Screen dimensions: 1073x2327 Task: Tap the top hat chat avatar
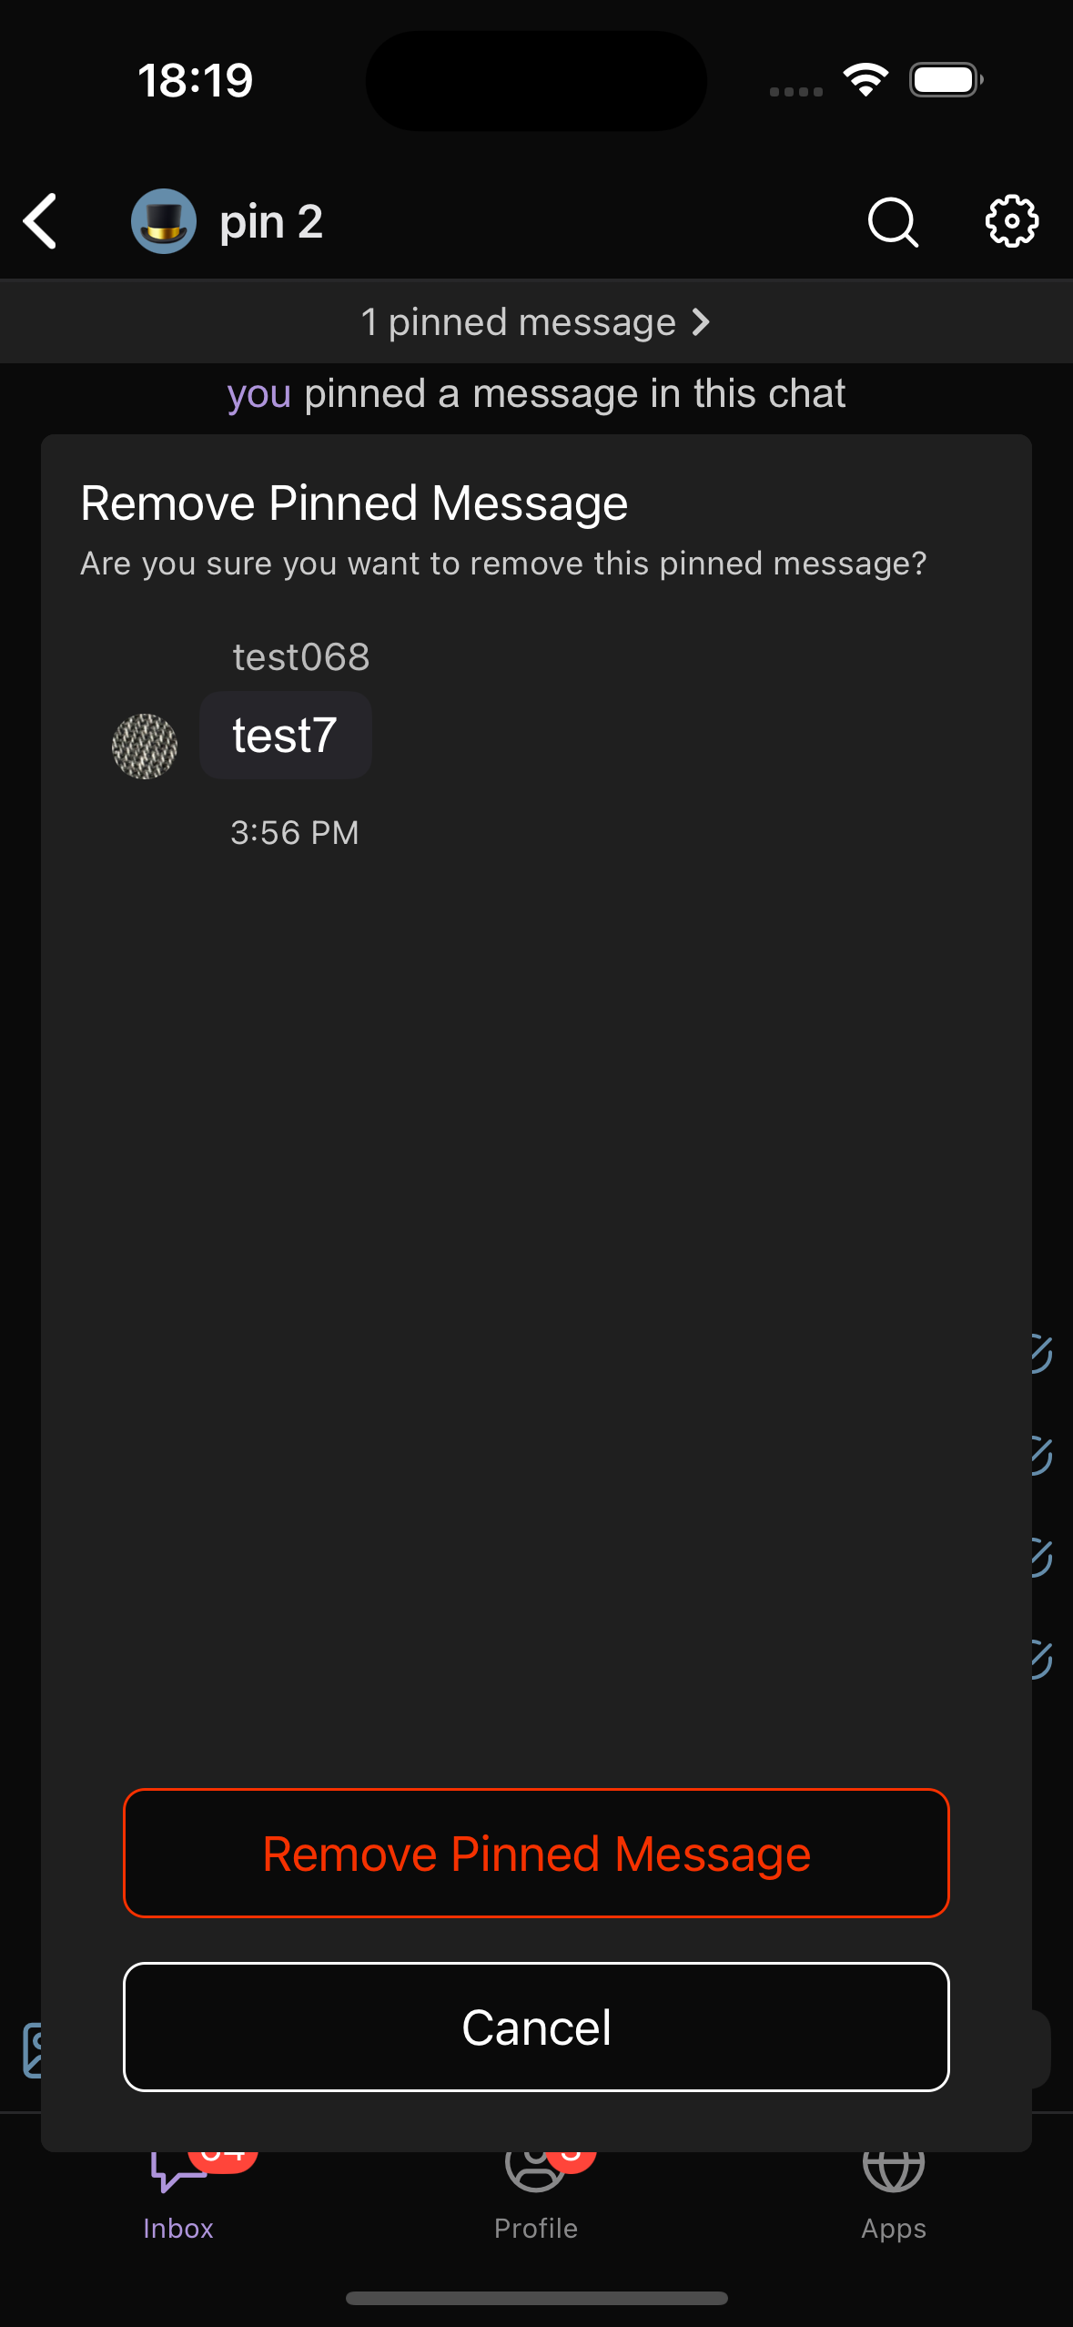(x=164, y=221)
